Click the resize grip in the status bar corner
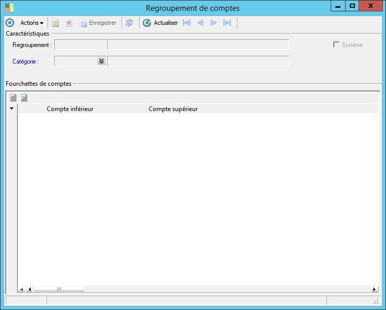The width and height of the screenshot is (386, 310). coord(376,301)
